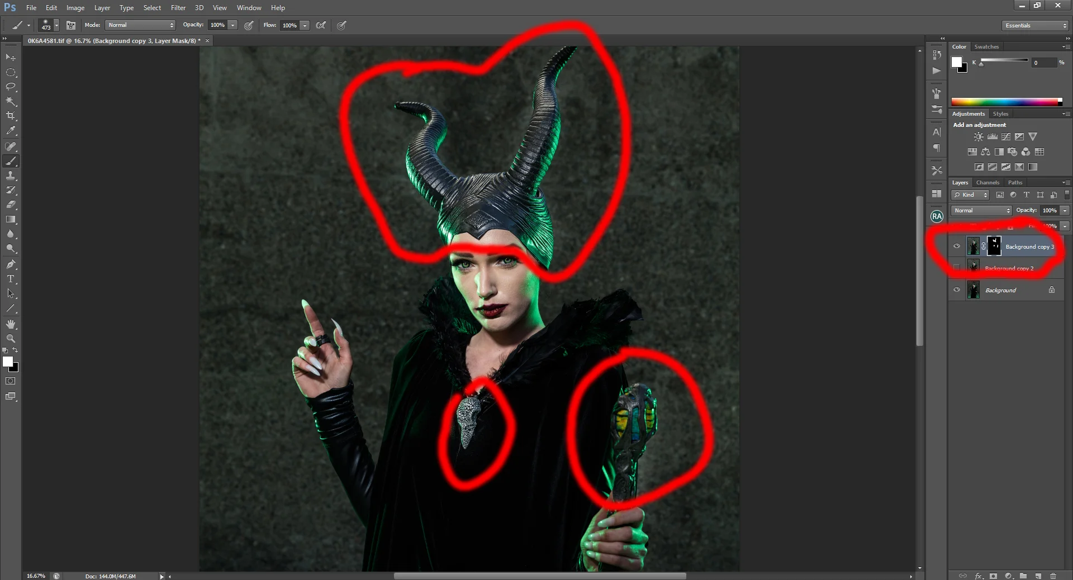This screenshot has width=1073, height=580.
Task: Switch to the Swatches tab
Action: pos(986,47)
